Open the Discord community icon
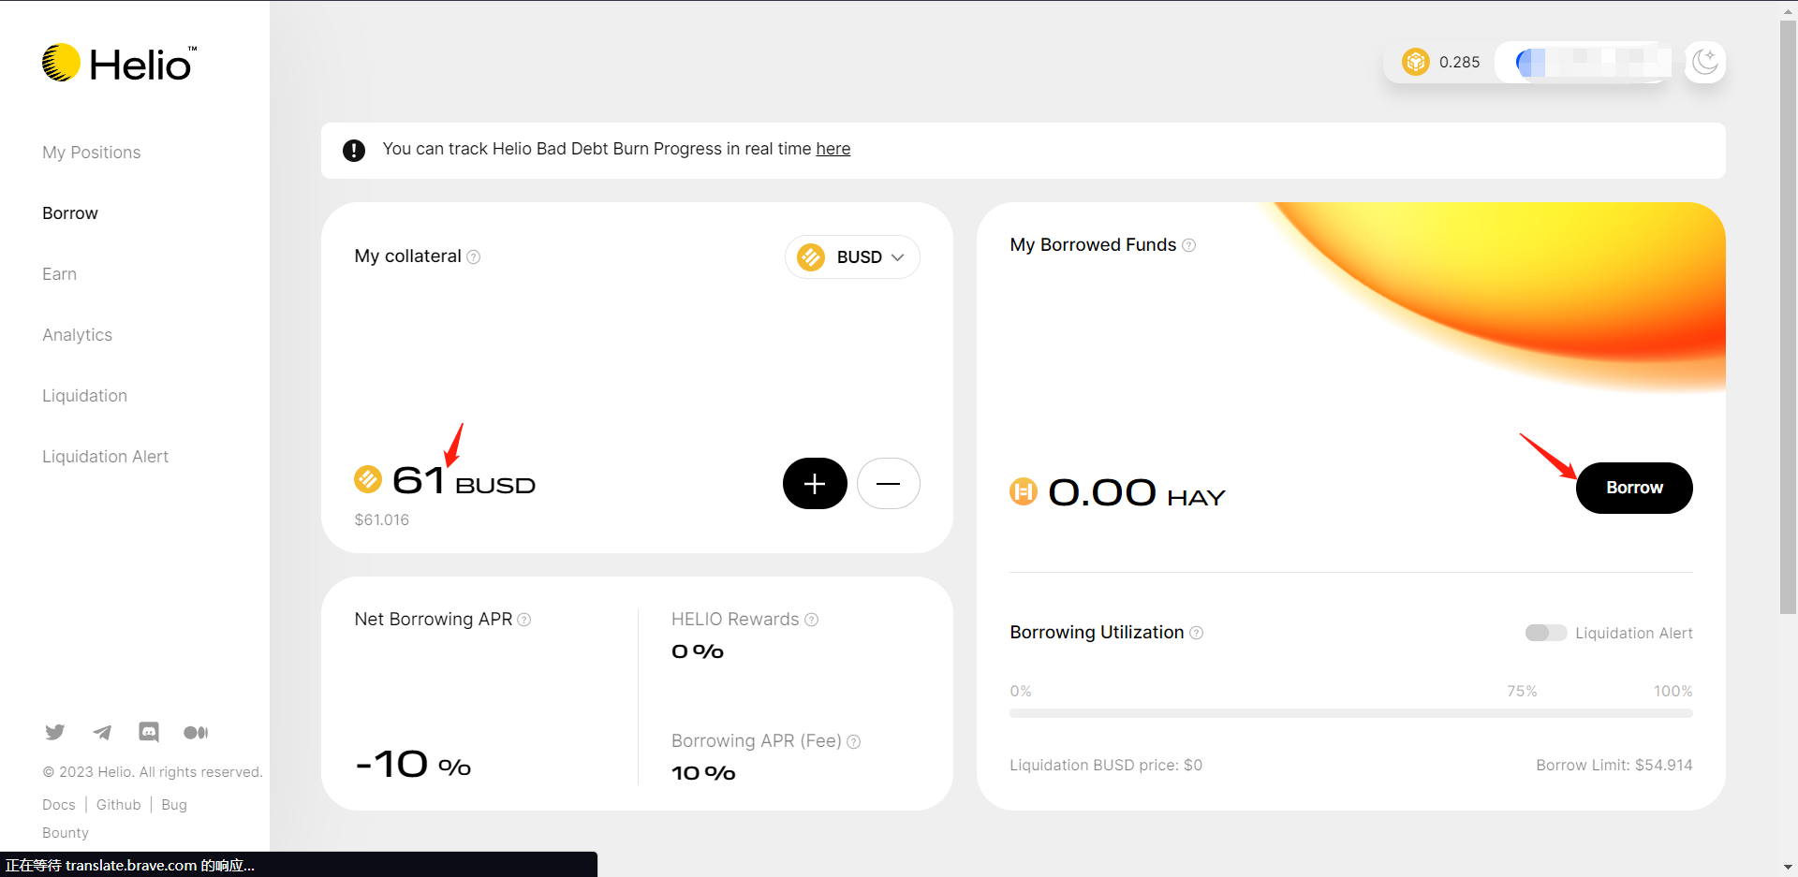The height and width of the screenshot is (877, 1798). (149, 732)
